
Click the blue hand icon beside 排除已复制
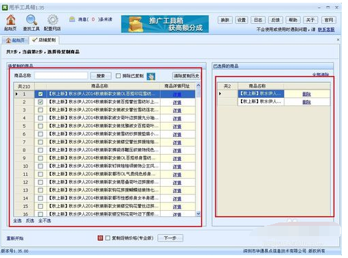pos(151,76)
